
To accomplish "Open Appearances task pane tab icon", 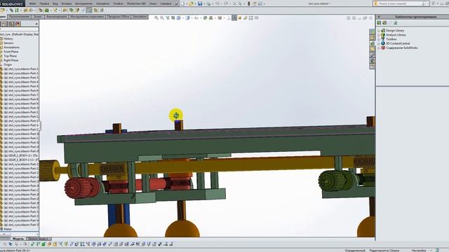I will pos(372,60).
